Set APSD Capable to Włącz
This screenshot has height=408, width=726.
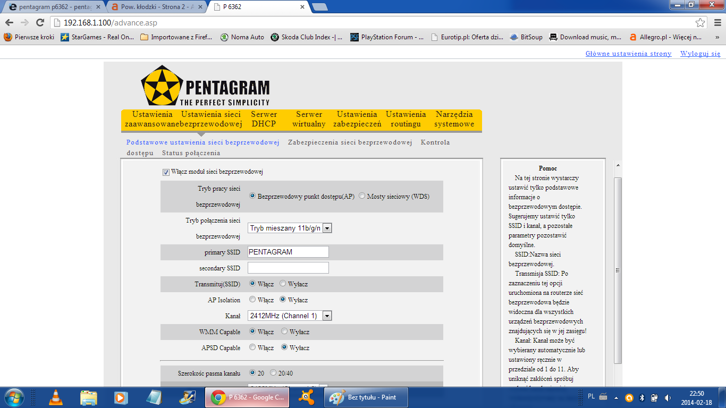point(252,347)
